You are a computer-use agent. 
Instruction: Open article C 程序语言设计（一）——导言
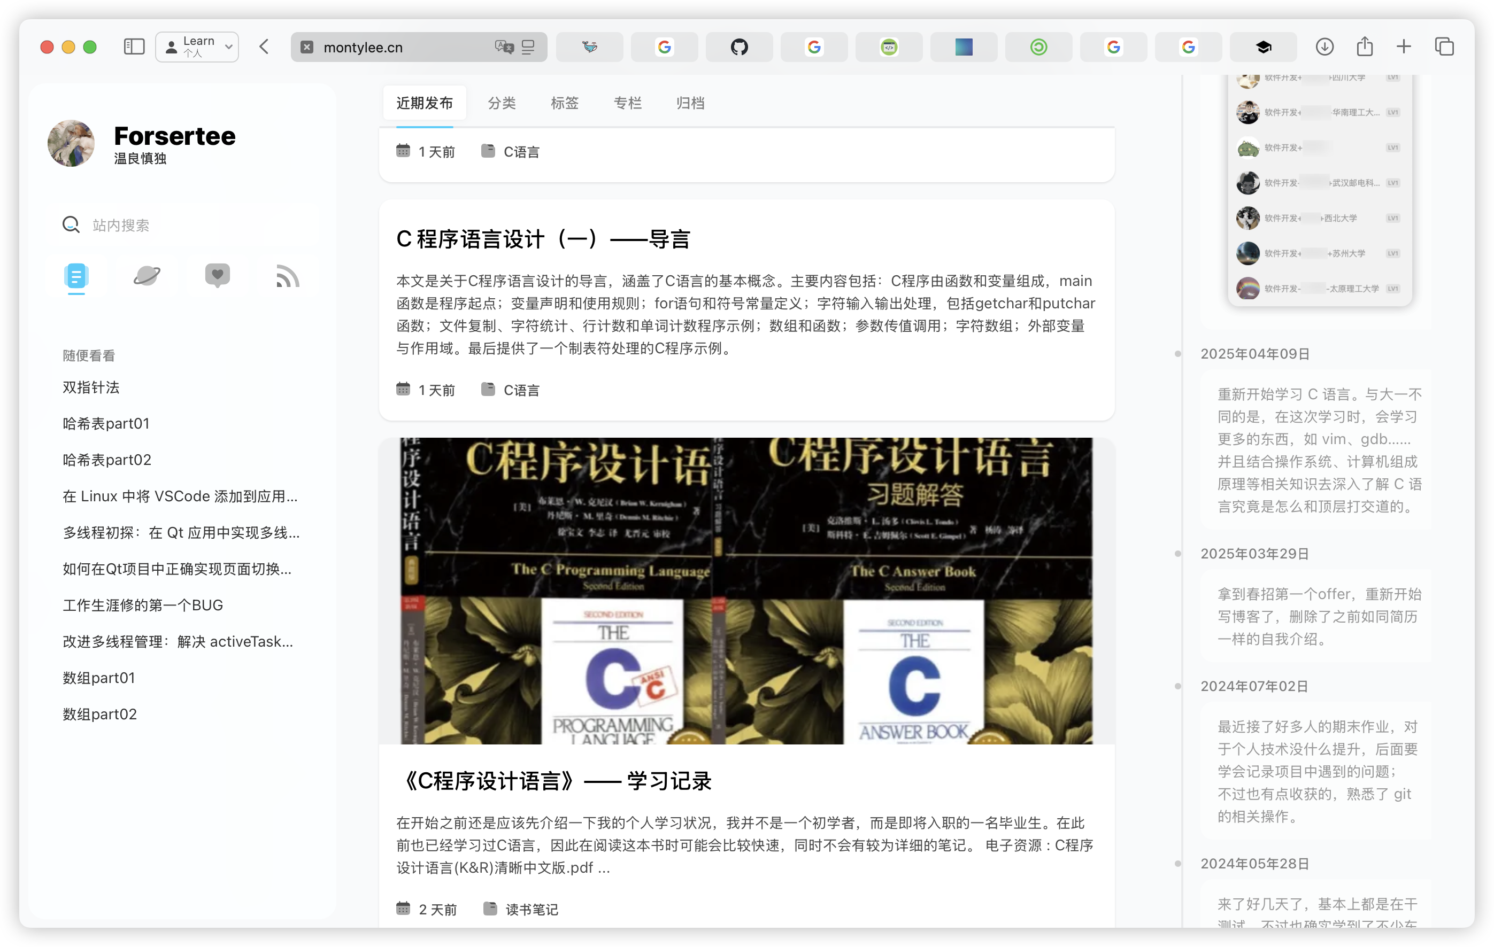[543, 239]
